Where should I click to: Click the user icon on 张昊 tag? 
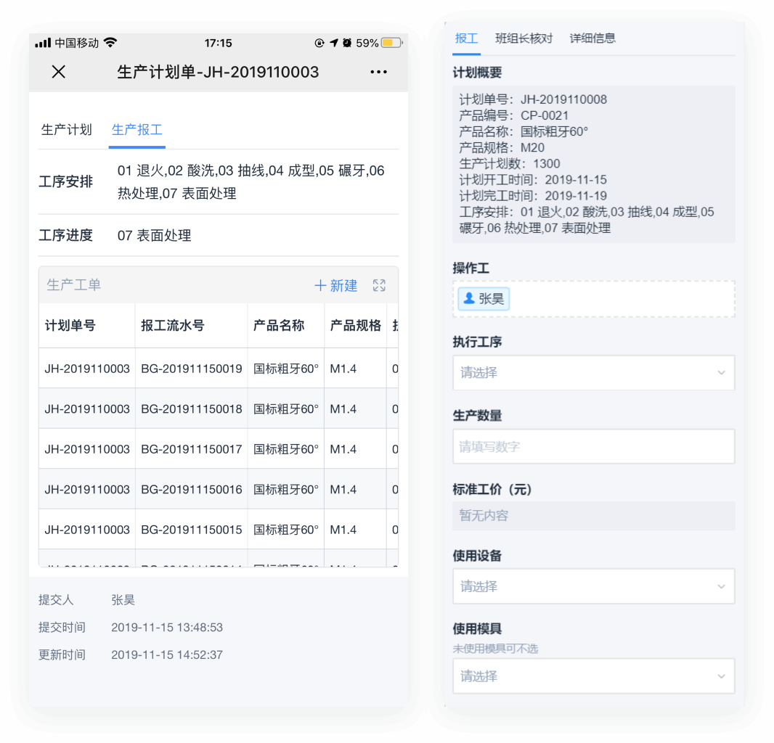tap(469, 298)
